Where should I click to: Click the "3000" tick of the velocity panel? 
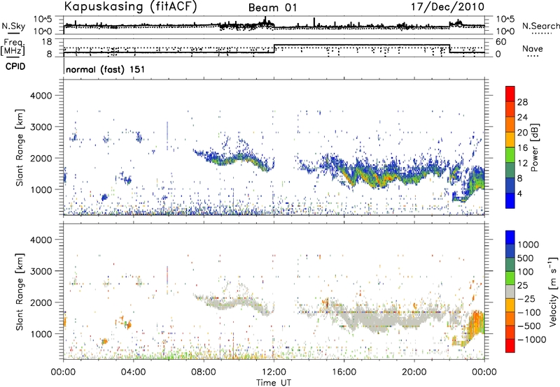(41, 271)
